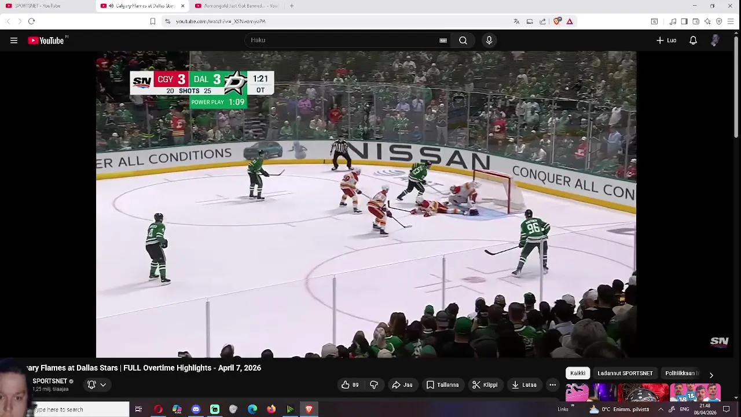741x417 pixels.
Task: Open the tab search icon in toolbar
Action: 654,21
